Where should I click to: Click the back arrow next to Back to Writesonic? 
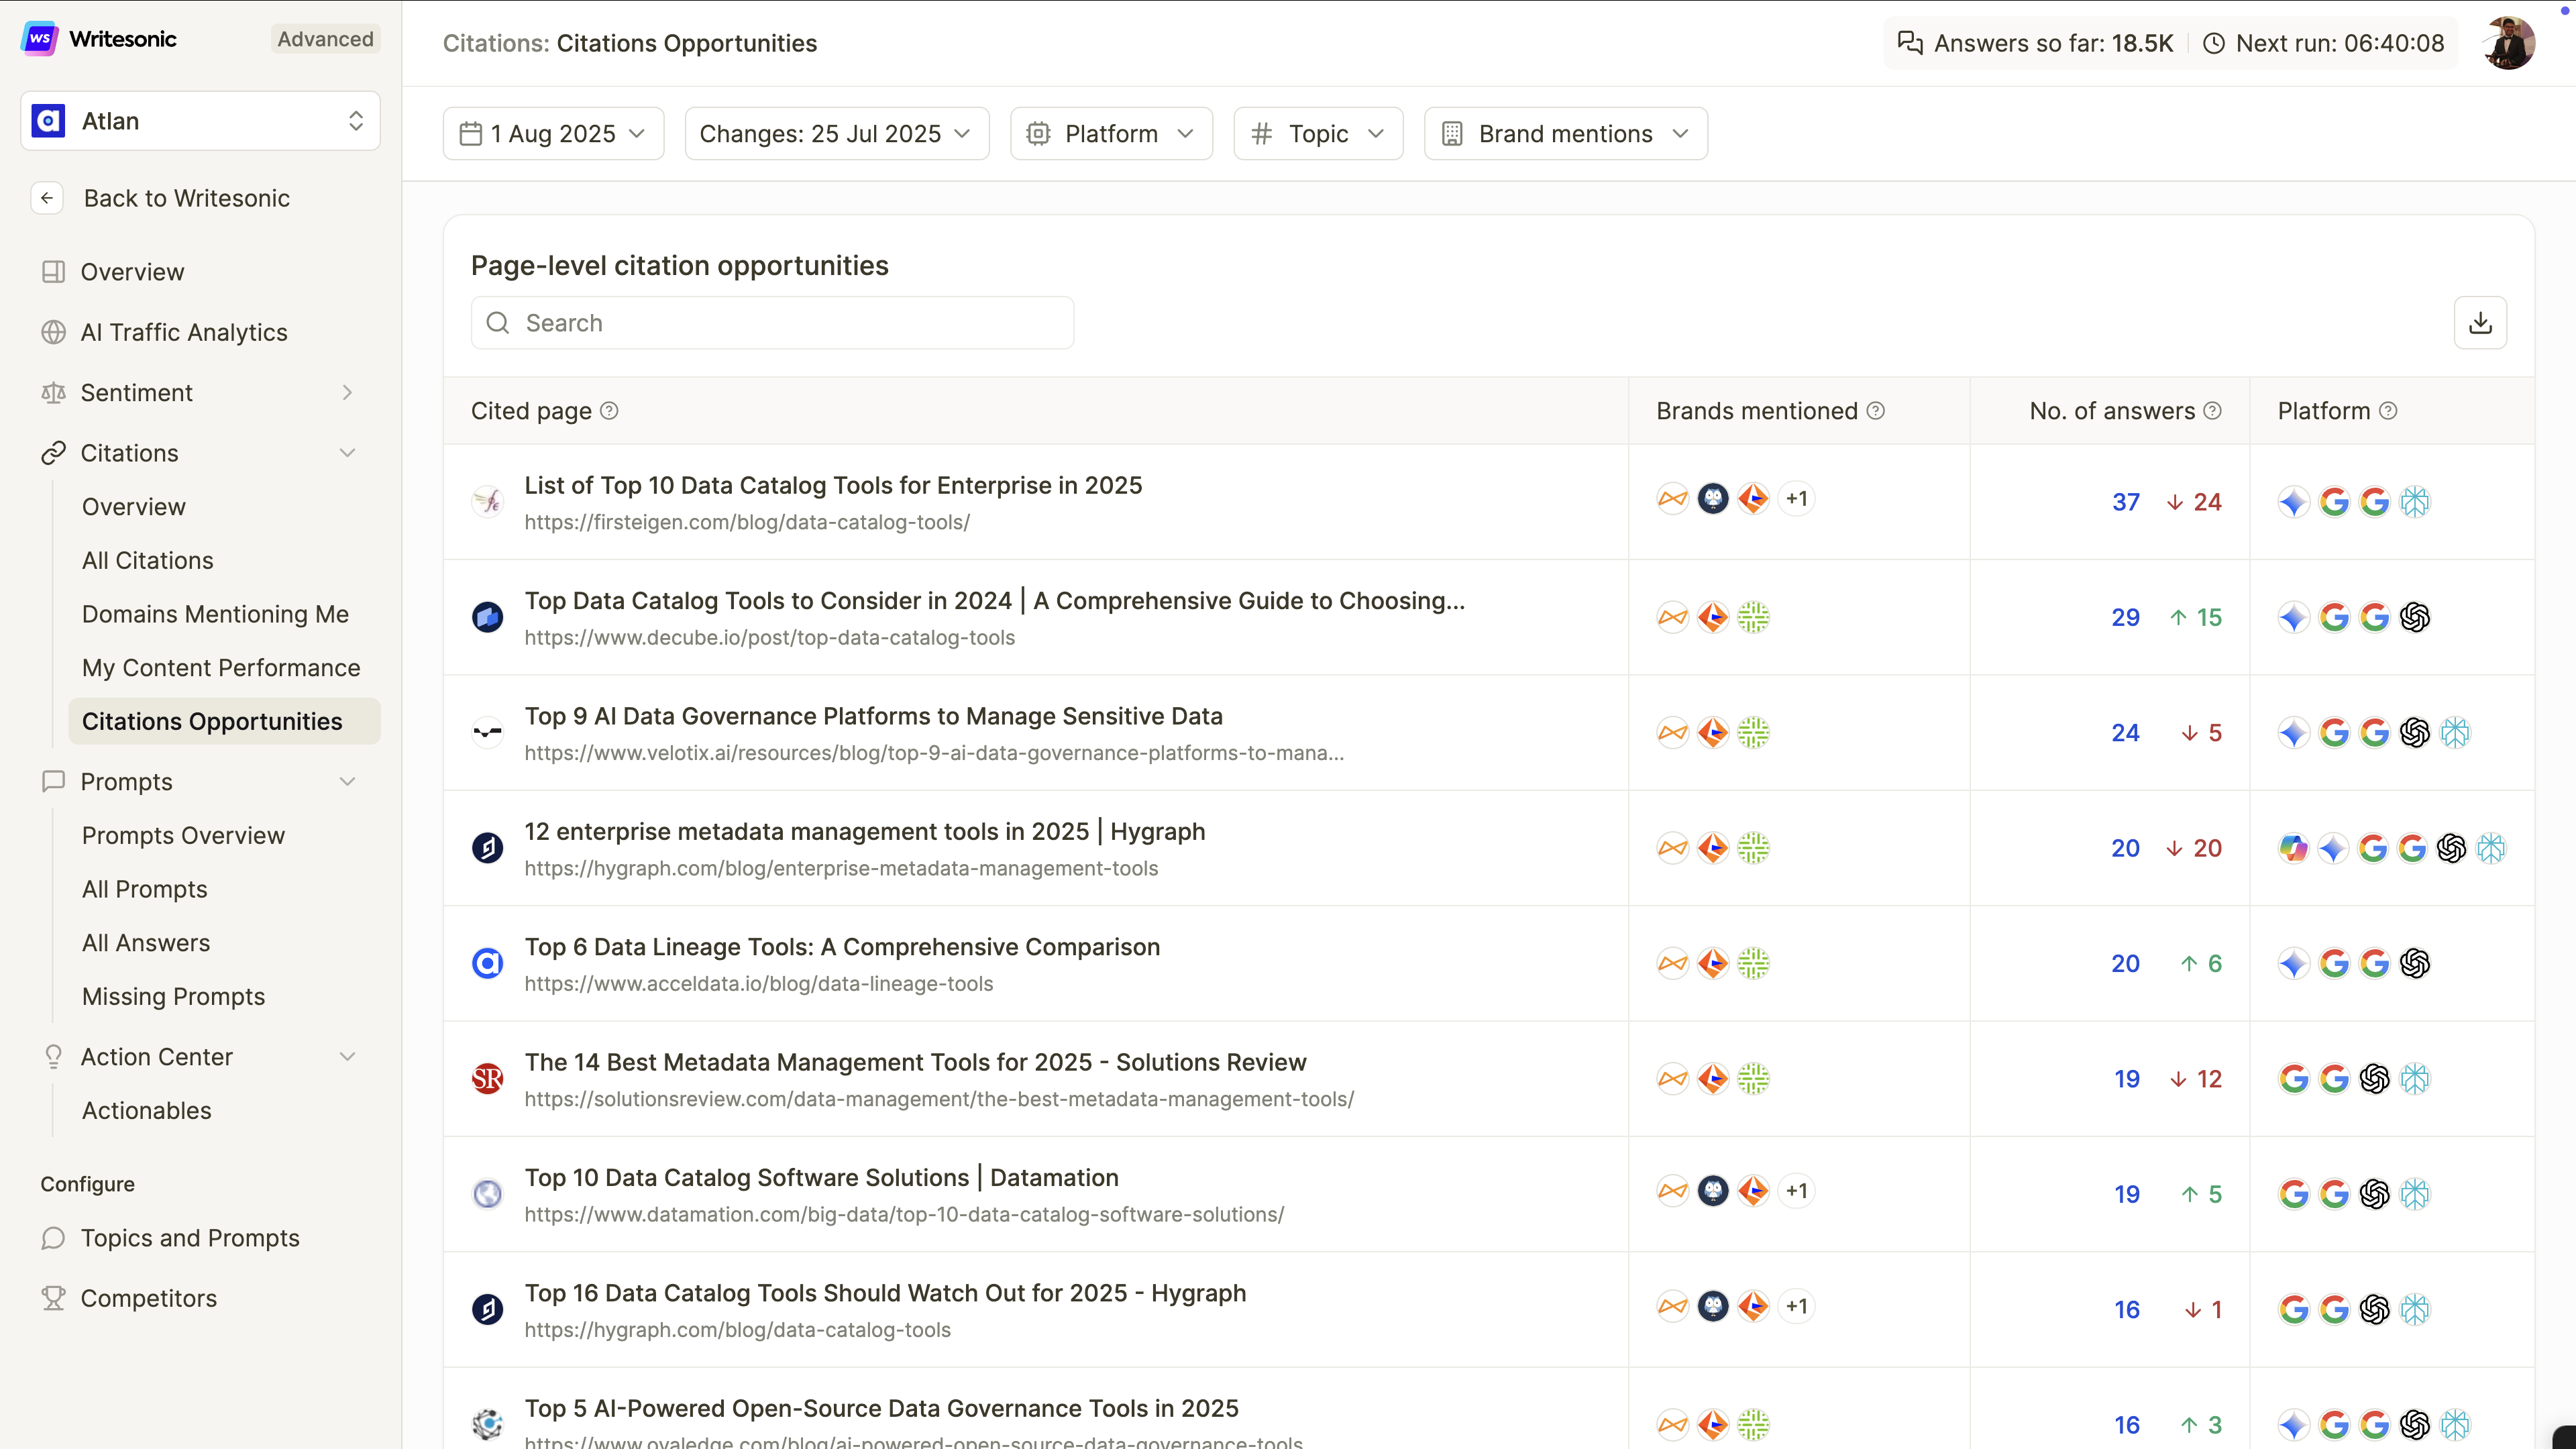pos(47,198)
